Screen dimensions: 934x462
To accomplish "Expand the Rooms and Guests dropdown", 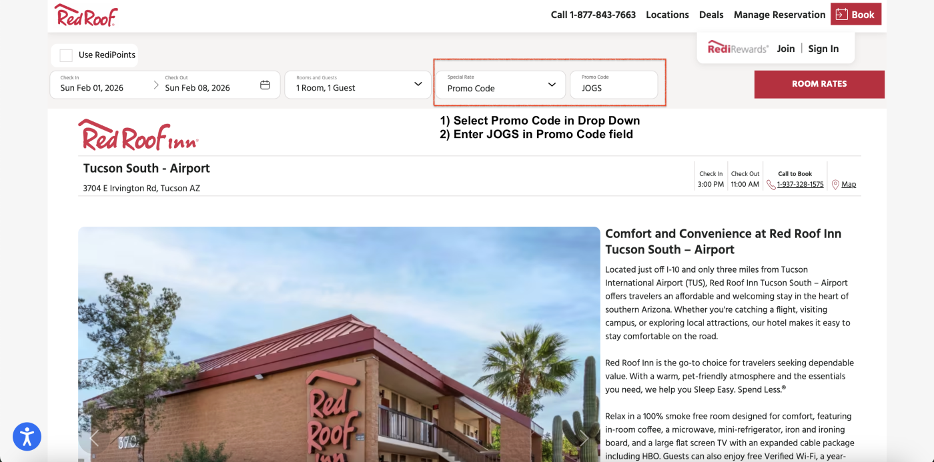I will click(x=358, y=85).
